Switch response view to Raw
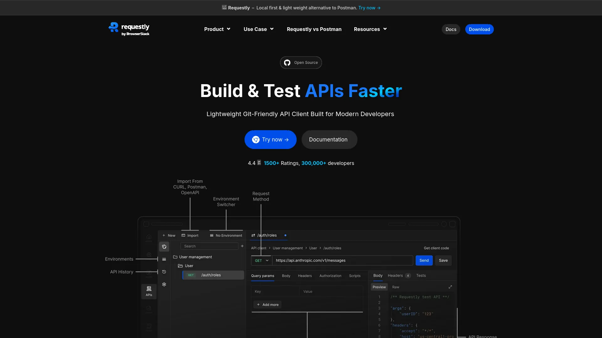The width and height of the screenshot is (602, 338). [396, 287]
